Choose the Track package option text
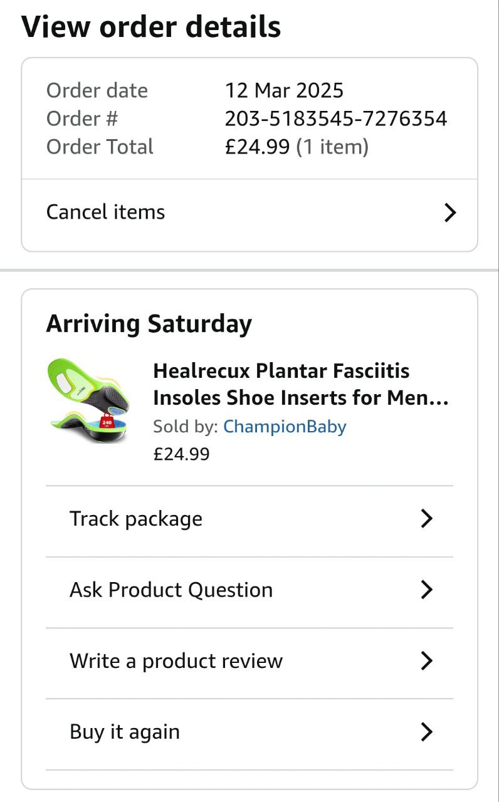499x802 pixels. pos(136,519)
